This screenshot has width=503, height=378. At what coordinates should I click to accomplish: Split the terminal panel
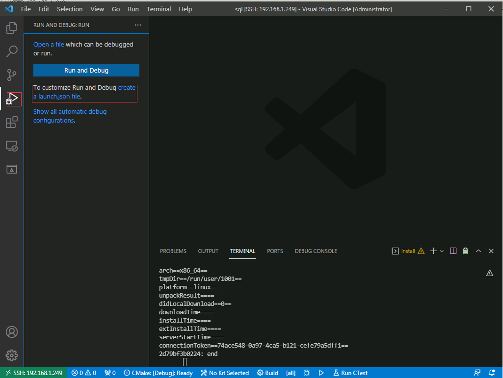453,251
